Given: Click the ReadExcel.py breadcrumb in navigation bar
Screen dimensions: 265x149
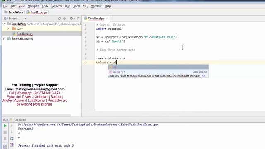Looking at the screenshot, I should point(37,12).
